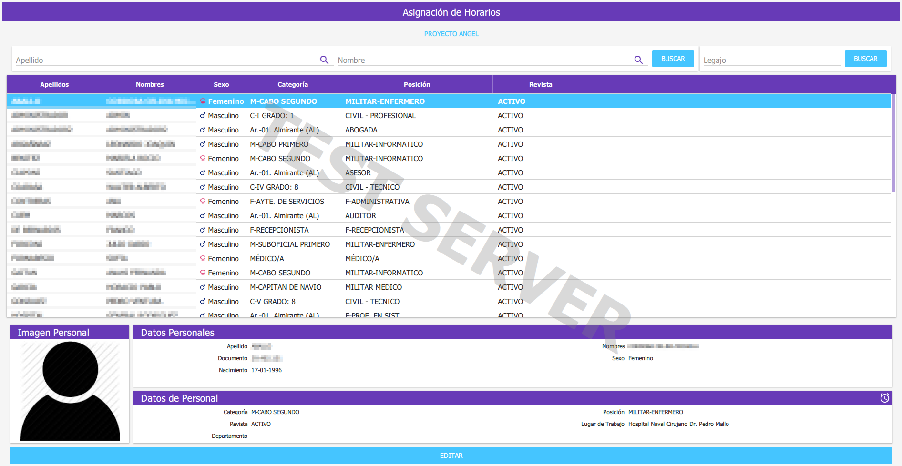This screenshot has width=902, height=466.
Task: Click the Apellido search magnifier icon
Action: 324,60
